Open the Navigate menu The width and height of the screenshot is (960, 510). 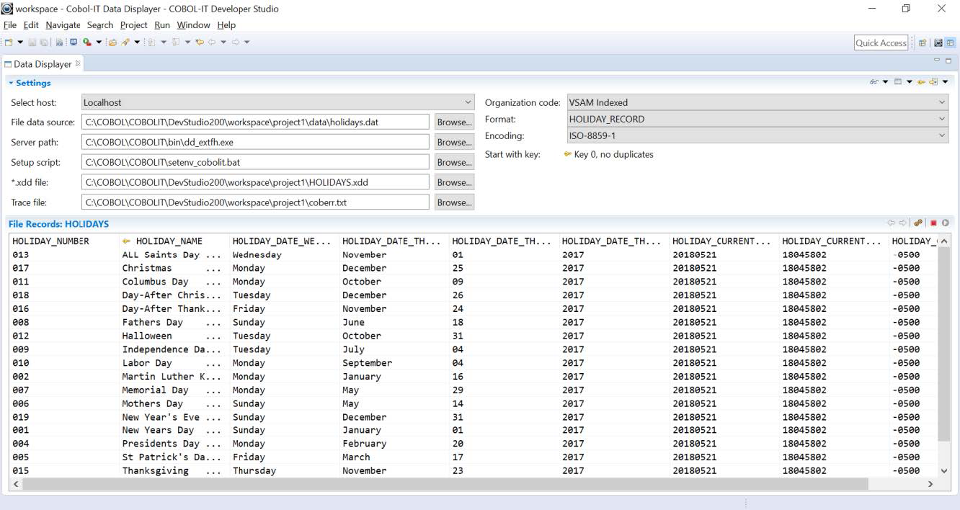click(x=63, y=25)
